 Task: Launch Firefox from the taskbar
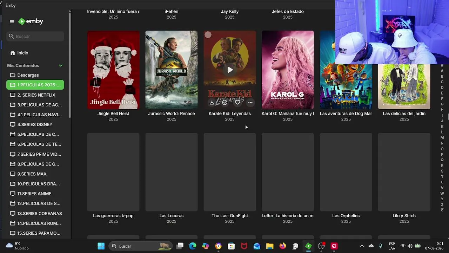click(283, 246)
